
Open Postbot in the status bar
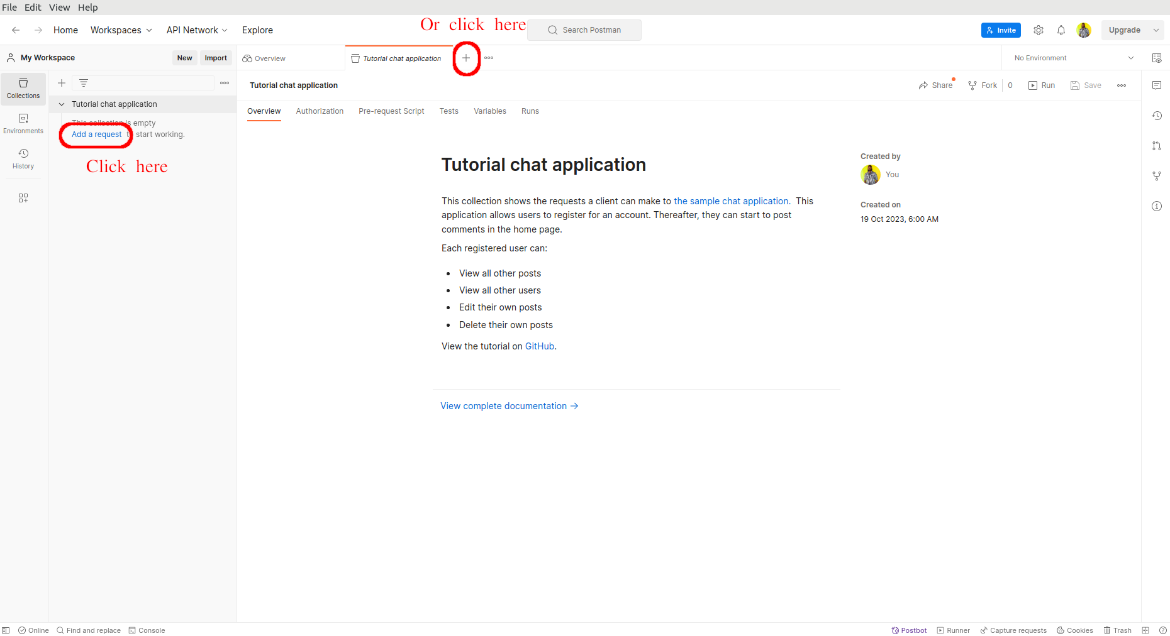[x=909, y=630]
